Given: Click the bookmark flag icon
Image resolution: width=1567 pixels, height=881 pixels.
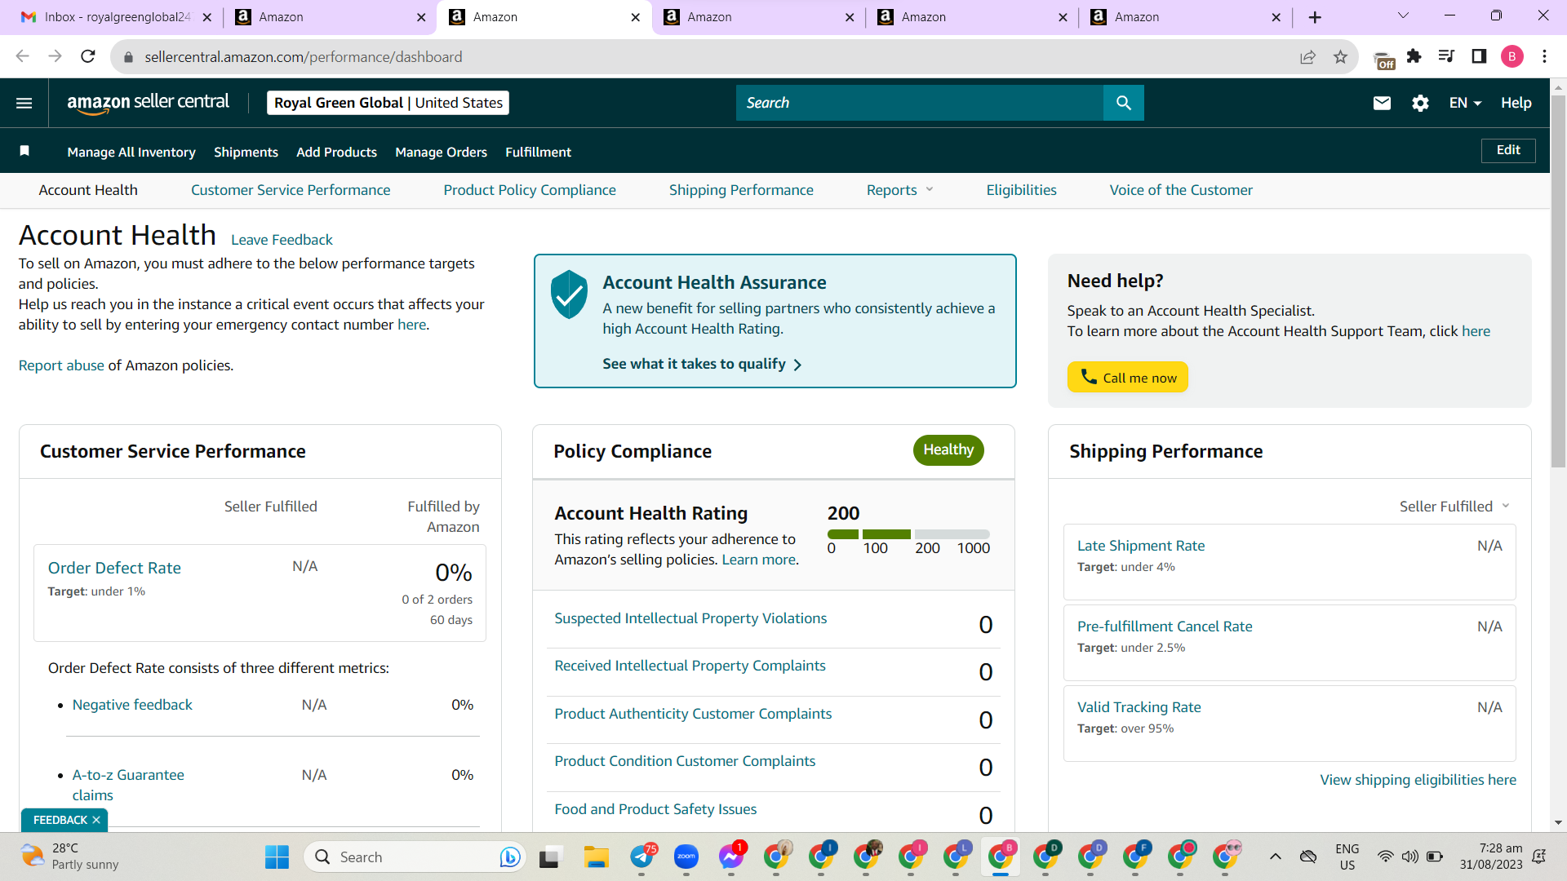Looking at the screenshot, I should [24, 151].
